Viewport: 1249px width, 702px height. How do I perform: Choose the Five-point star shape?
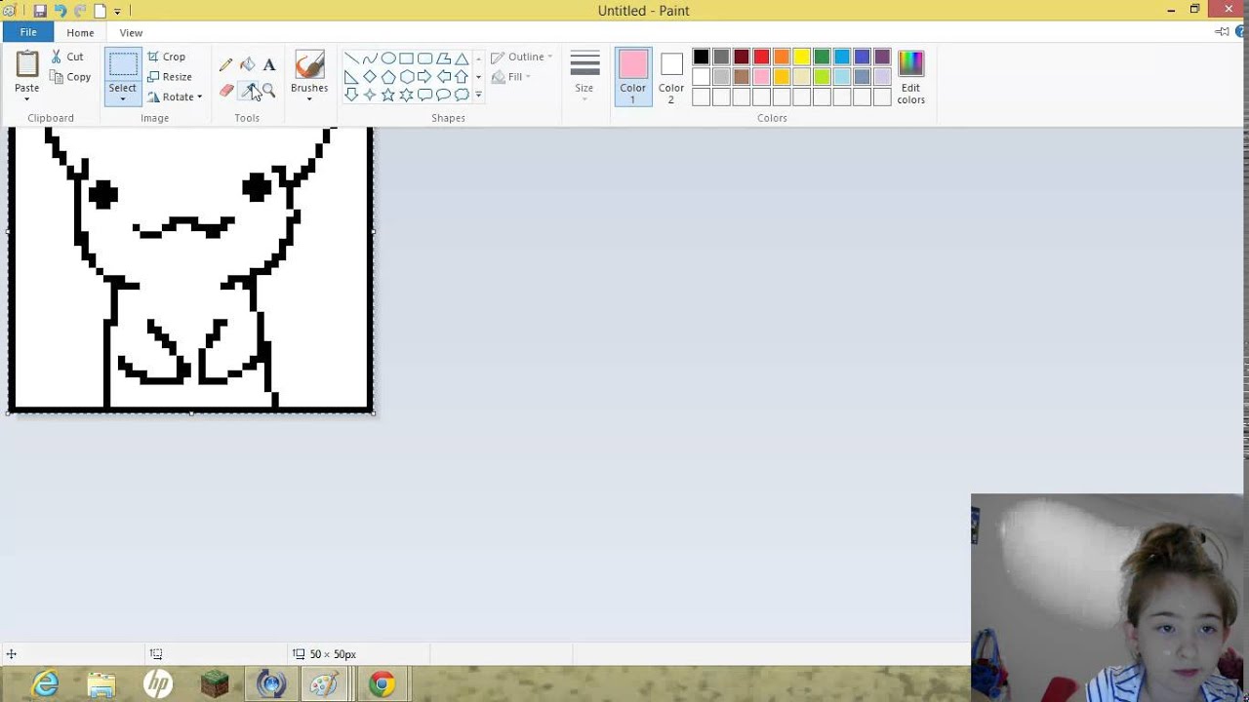388,95
